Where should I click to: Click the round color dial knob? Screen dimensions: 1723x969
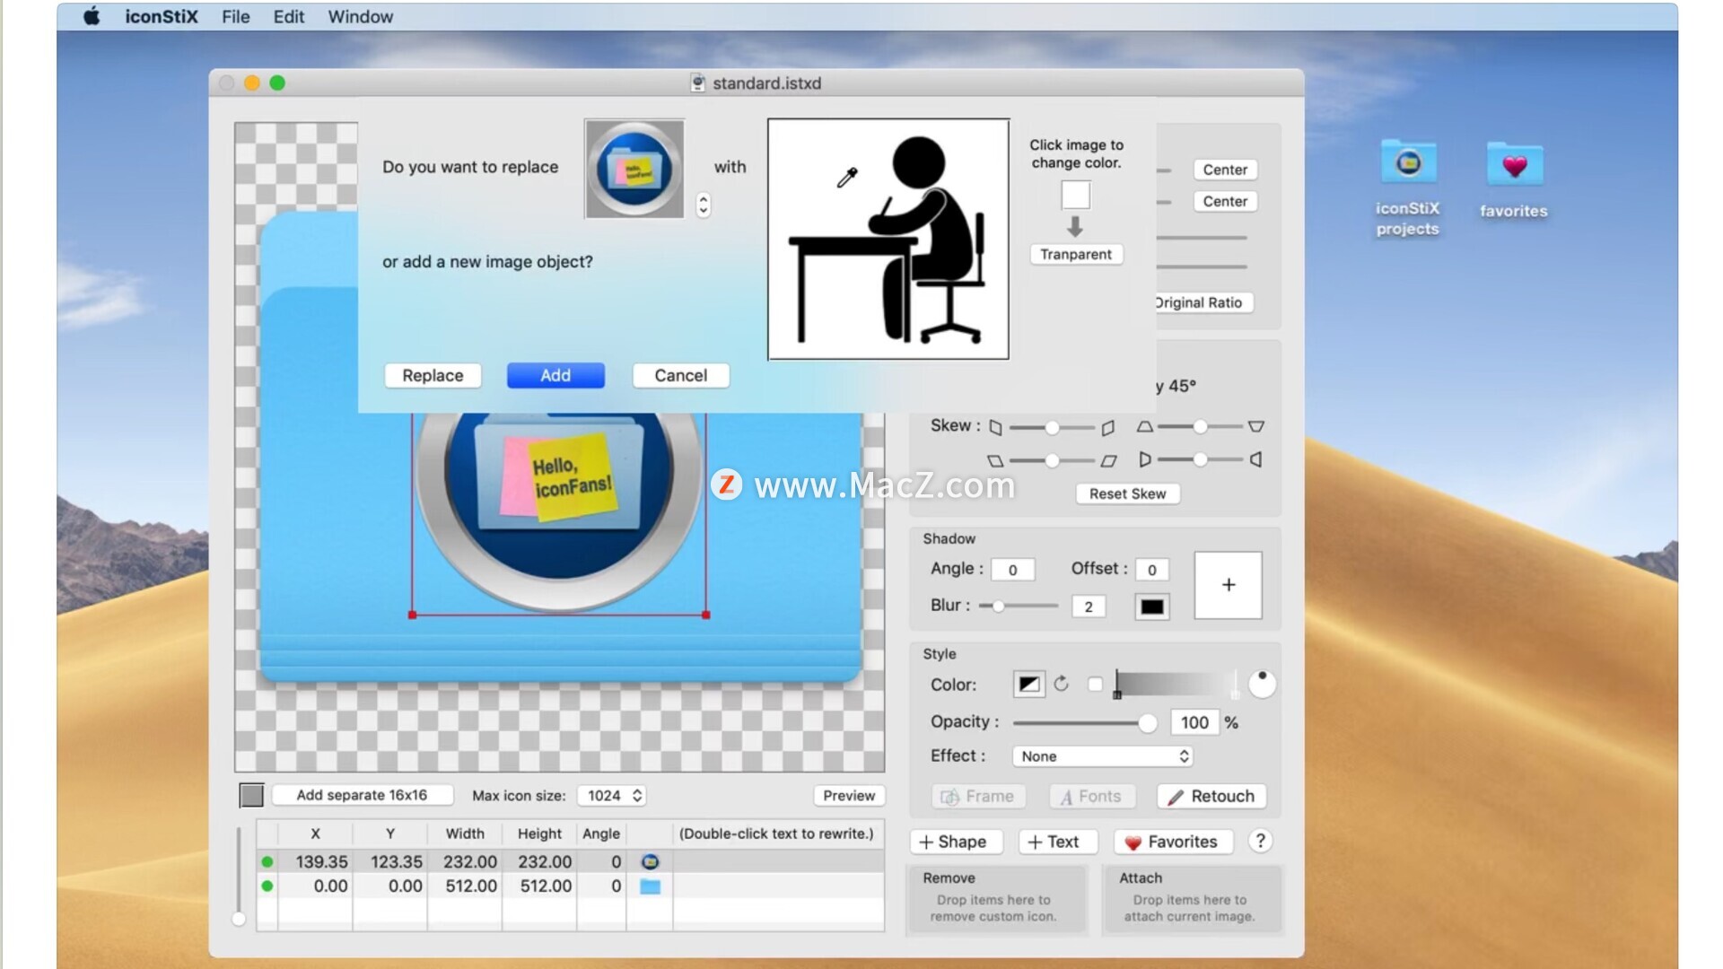click(1262, 684)
